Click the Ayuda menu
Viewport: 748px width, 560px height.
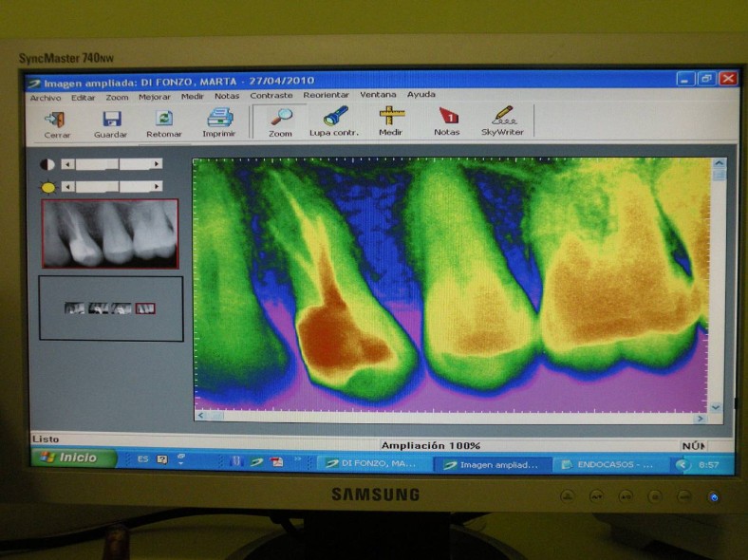(x=421, y=94)
